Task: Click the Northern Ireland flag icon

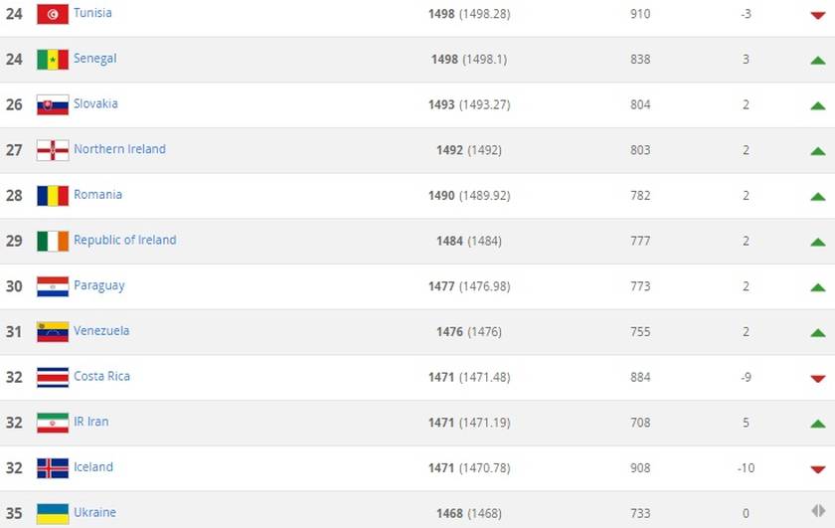Action: coord(53,150)
